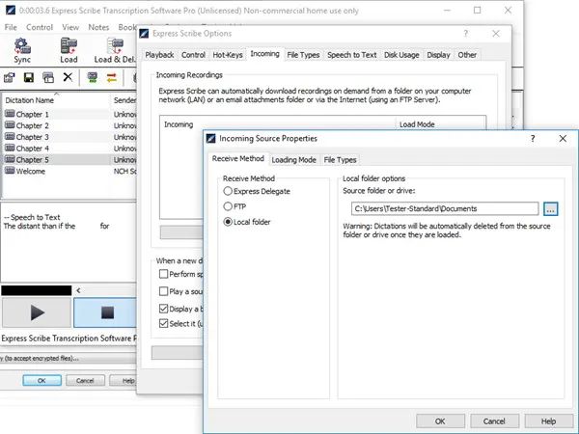Click the Load toolbar icon
The image size is (579, 434).
69,50
